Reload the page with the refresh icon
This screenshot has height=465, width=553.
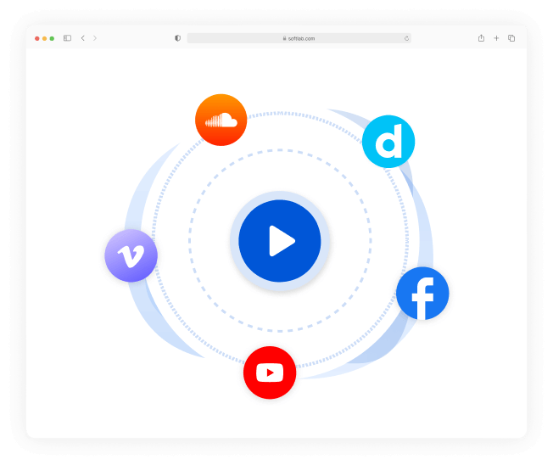(x=406, y=38)
